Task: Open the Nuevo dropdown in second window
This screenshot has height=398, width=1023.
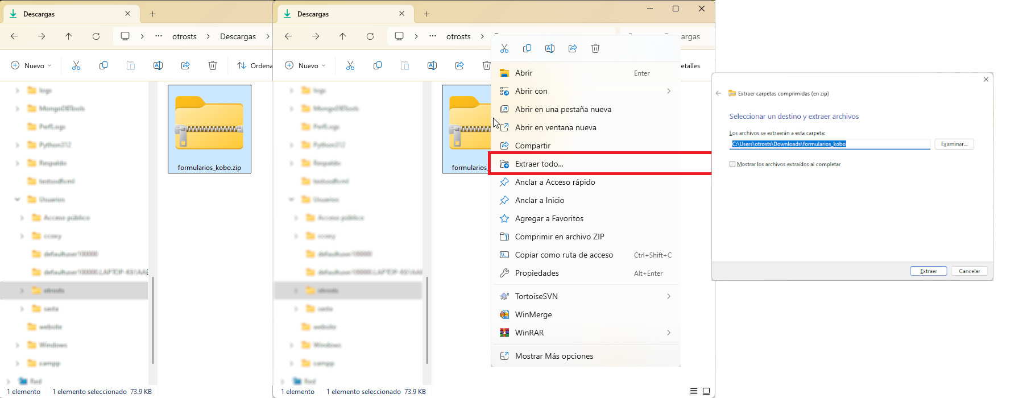Action: [305, 65]
